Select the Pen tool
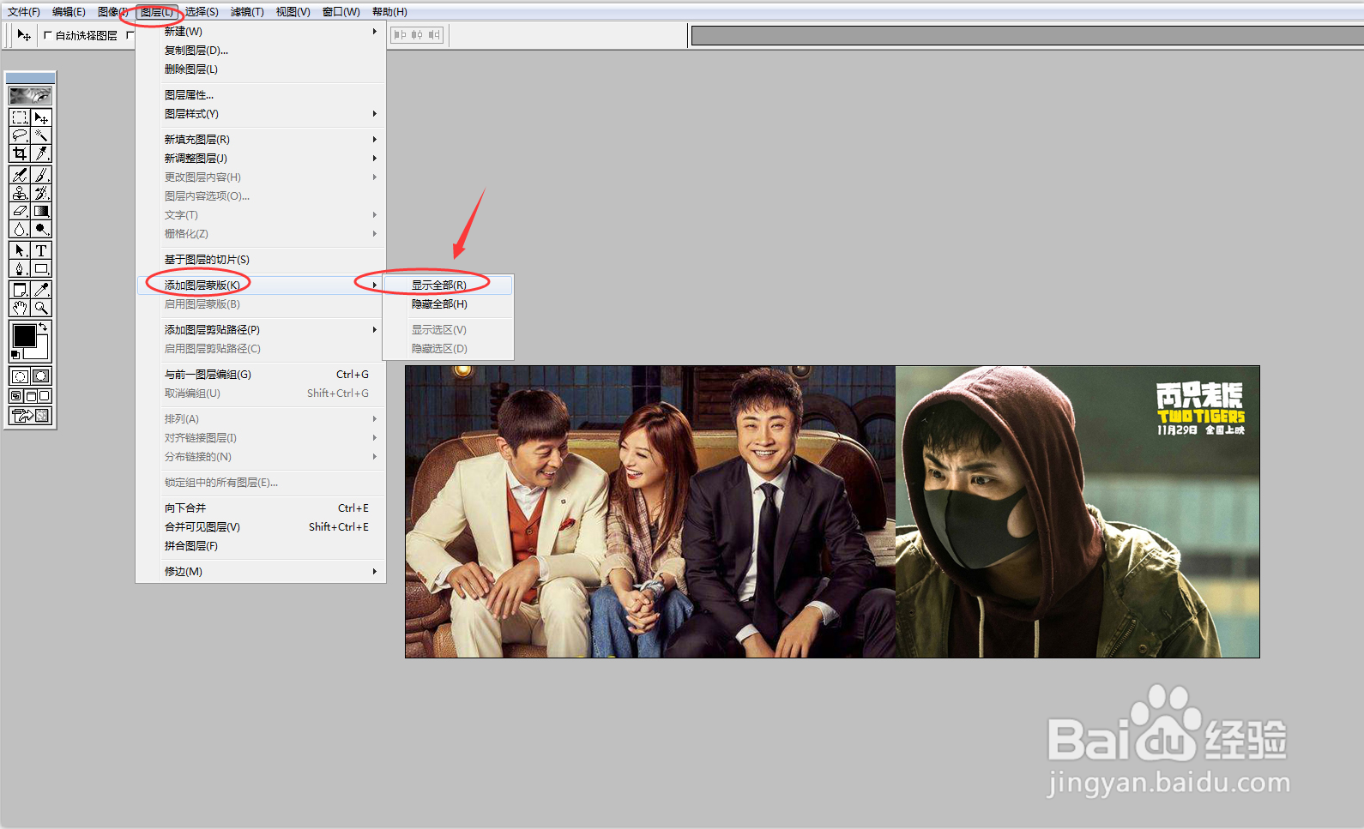1364x829 pixels. point(20,268)
